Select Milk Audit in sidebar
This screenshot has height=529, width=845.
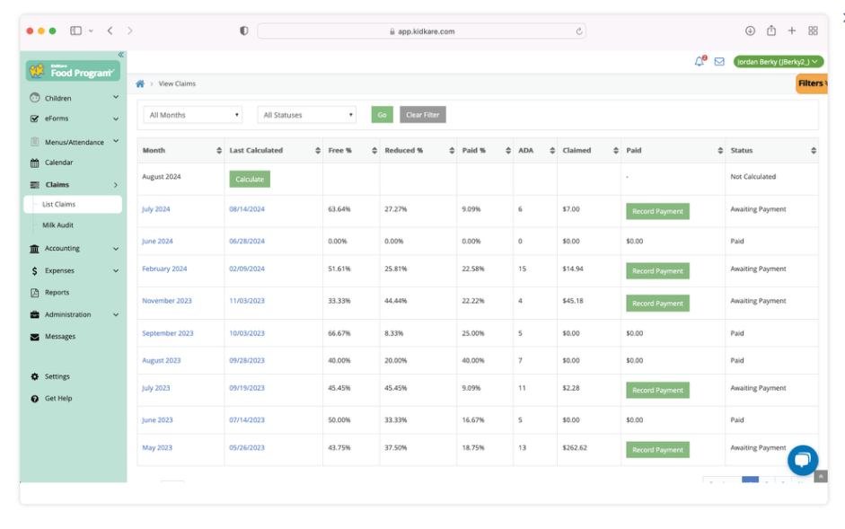coord(58,225)
